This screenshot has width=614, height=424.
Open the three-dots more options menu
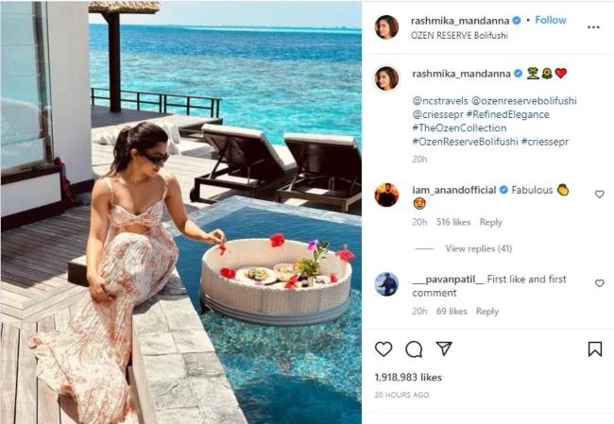pos(593,27)
